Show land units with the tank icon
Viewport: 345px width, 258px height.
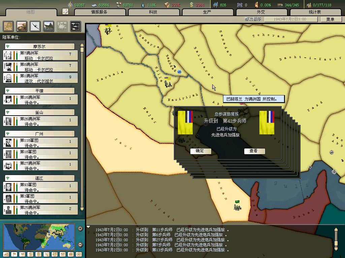click(22, 26)
